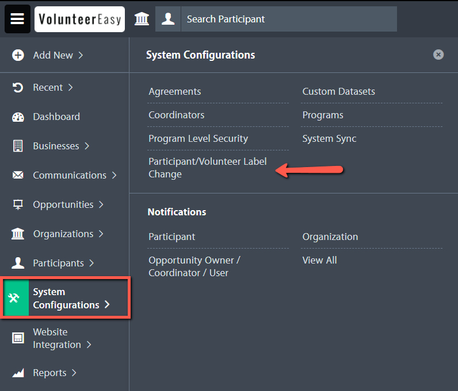Click the Add New plus icon

[18, 55]
